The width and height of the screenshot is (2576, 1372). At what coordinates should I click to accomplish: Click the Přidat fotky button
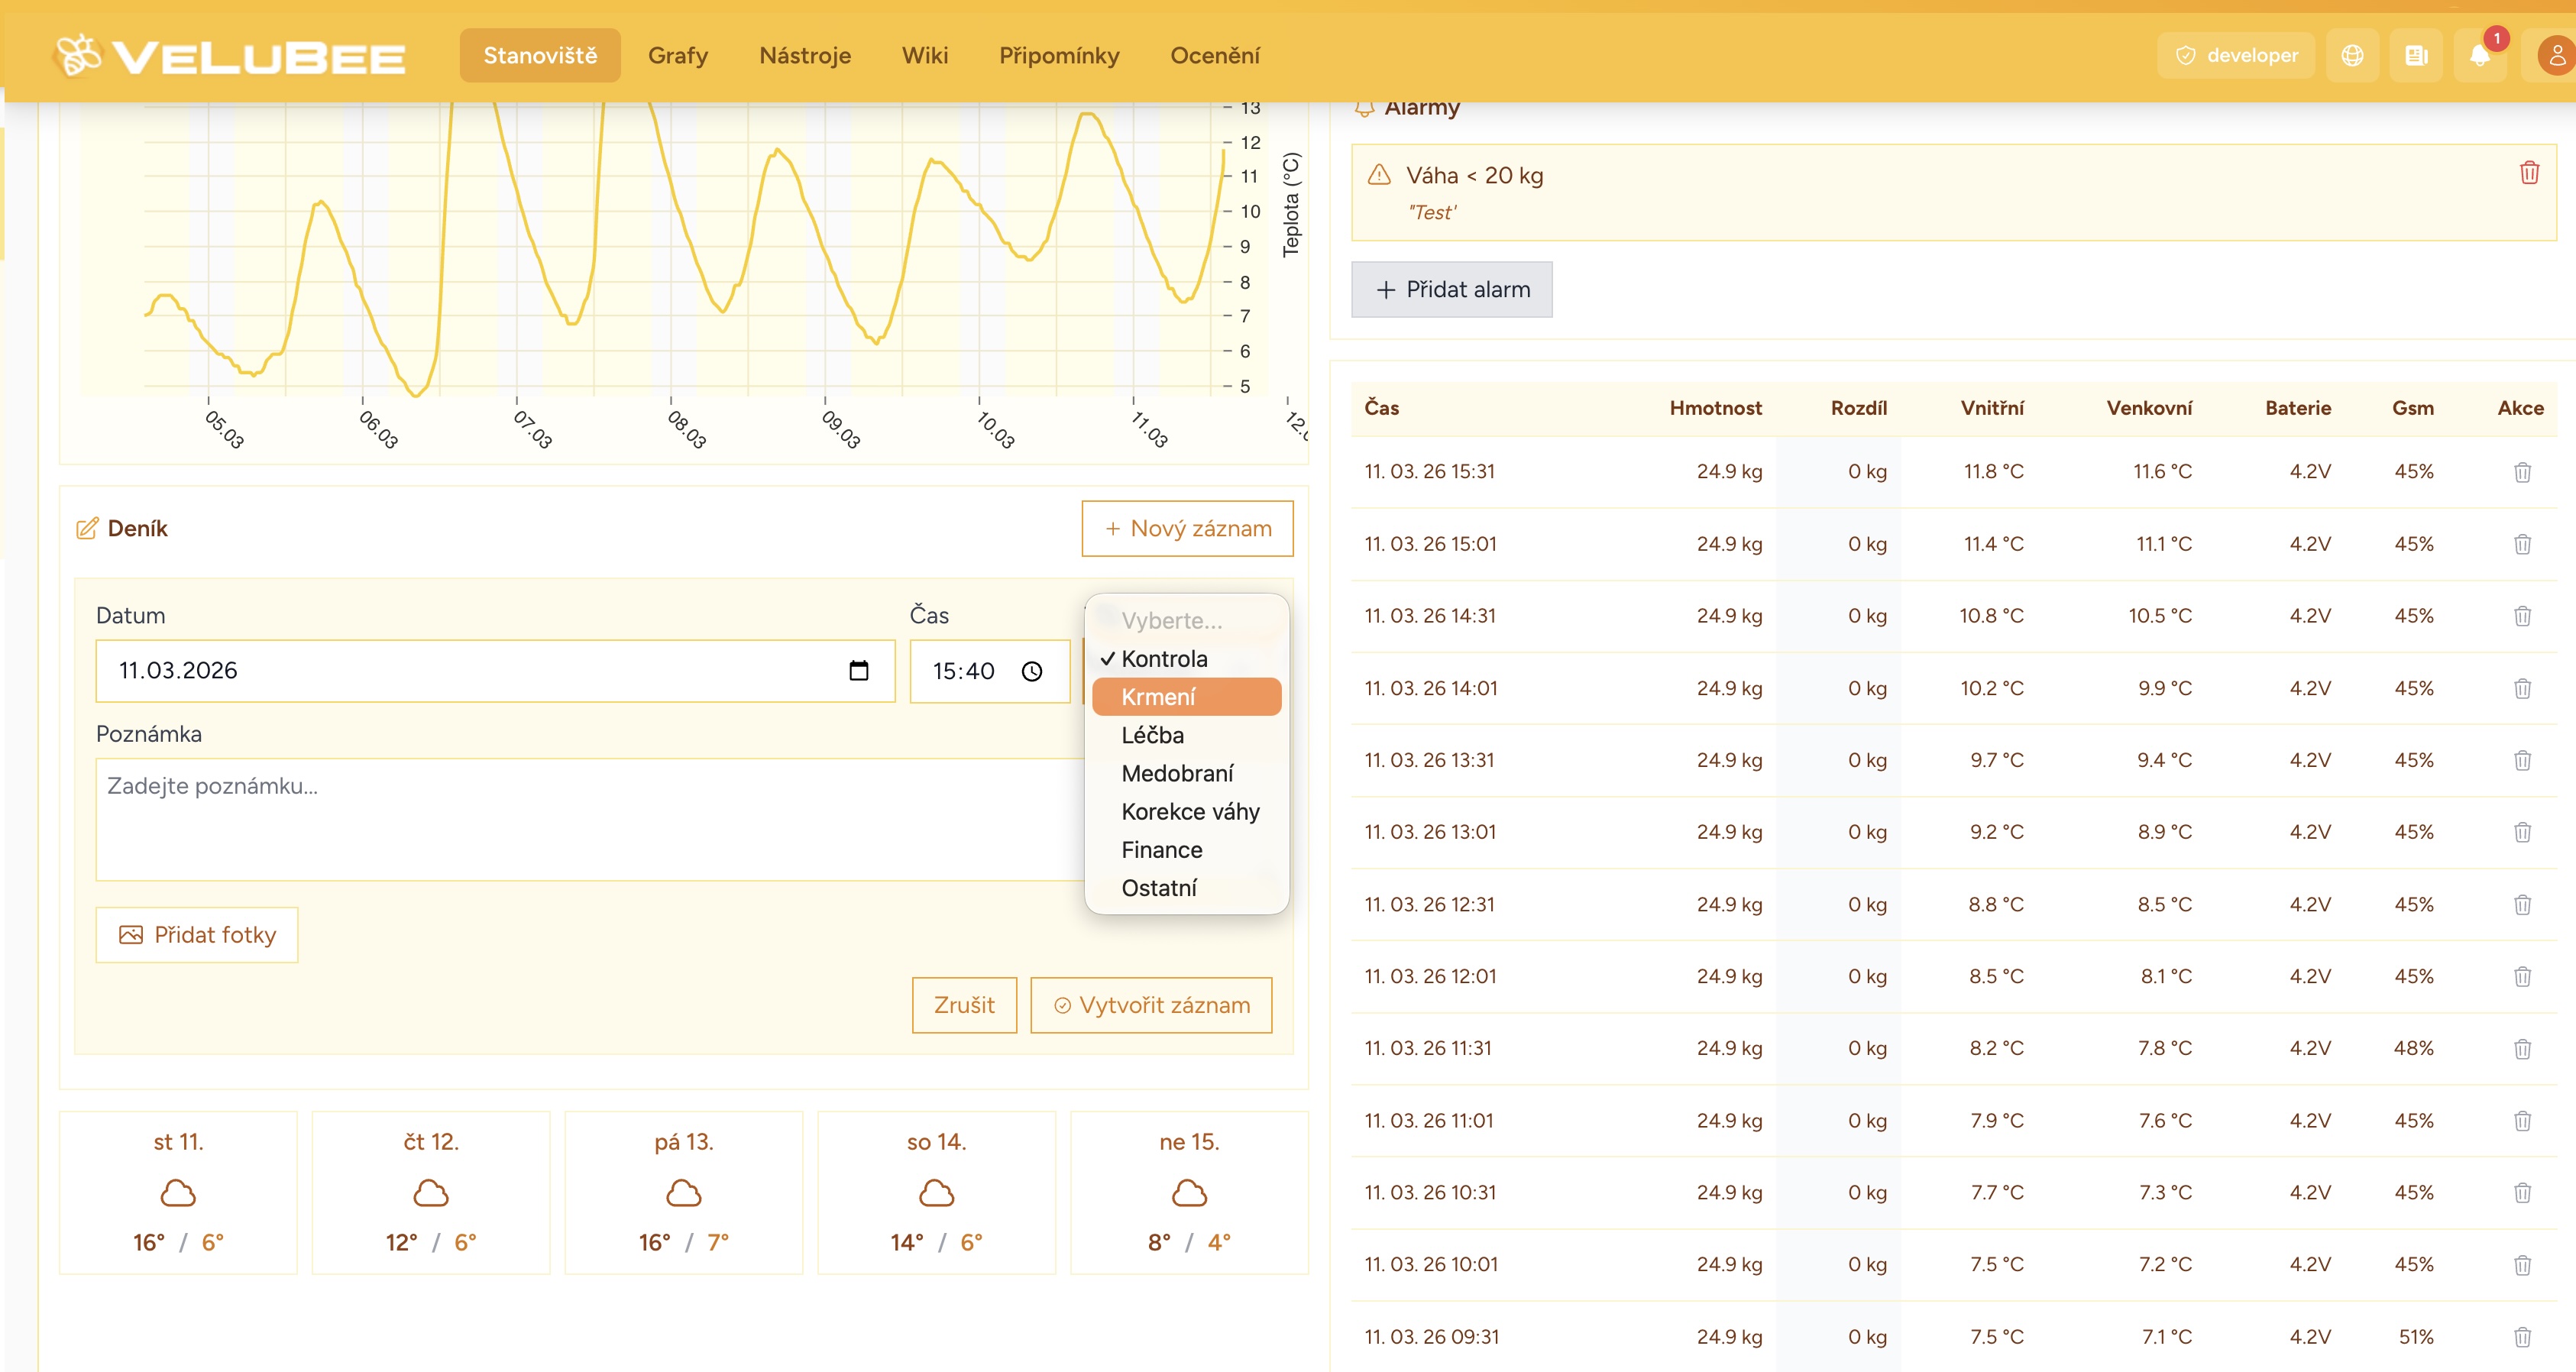click(x=197, y=935)
